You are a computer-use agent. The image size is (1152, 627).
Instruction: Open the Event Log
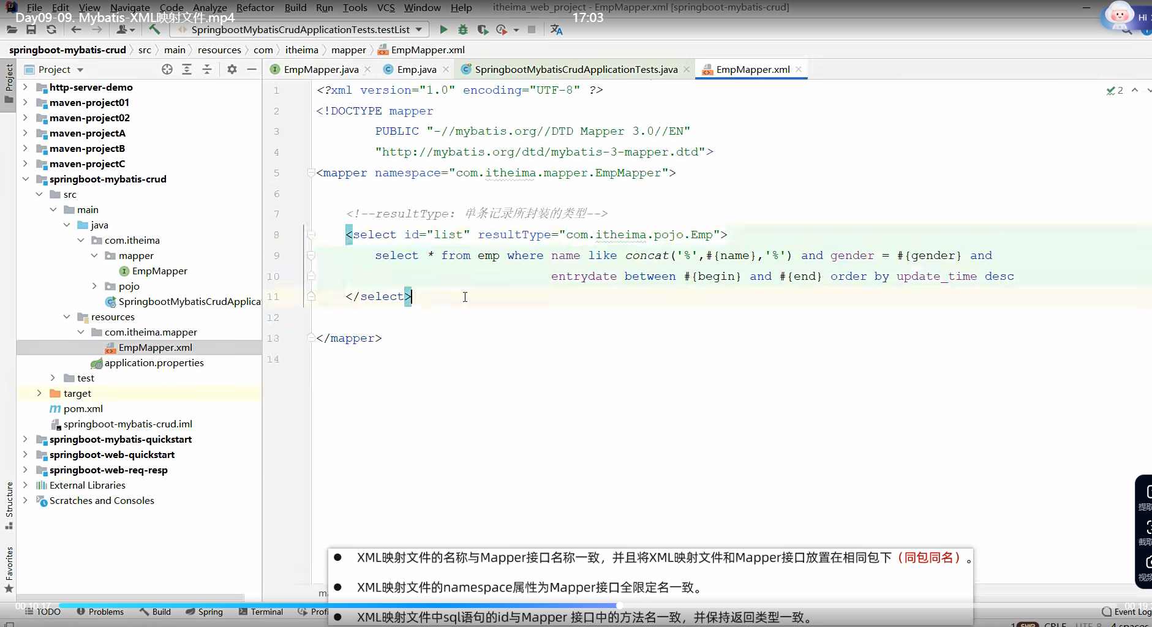[1126, 612]
